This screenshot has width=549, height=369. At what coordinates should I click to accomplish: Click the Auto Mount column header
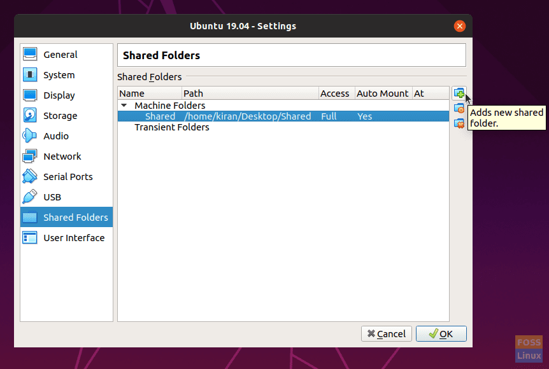click(383, 94)
